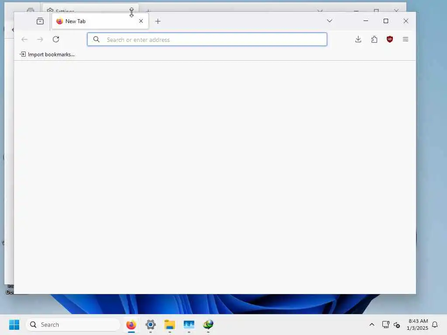Screen dimensions: 447x335
Task: Open muted volume tray icon
Action: tap(396, 325)
